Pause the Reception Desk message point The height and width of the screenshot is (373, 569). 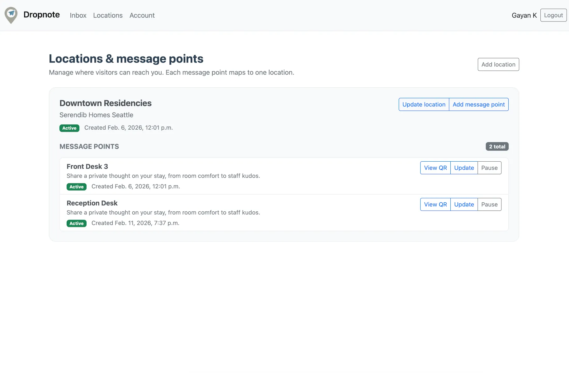[x=489, y=205]
